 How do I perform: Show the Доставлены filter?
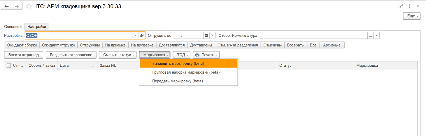[201, 45]
